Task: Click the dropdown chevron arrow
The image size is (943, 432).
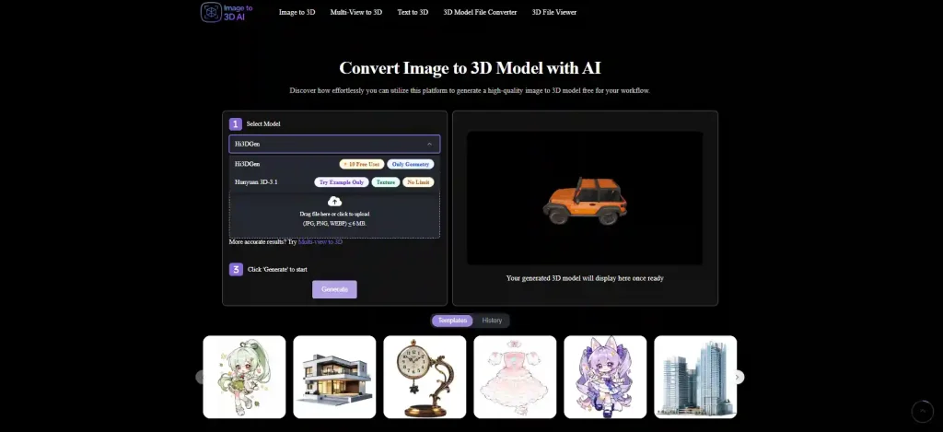Action: pyautogui.click(x=429, y=144)
